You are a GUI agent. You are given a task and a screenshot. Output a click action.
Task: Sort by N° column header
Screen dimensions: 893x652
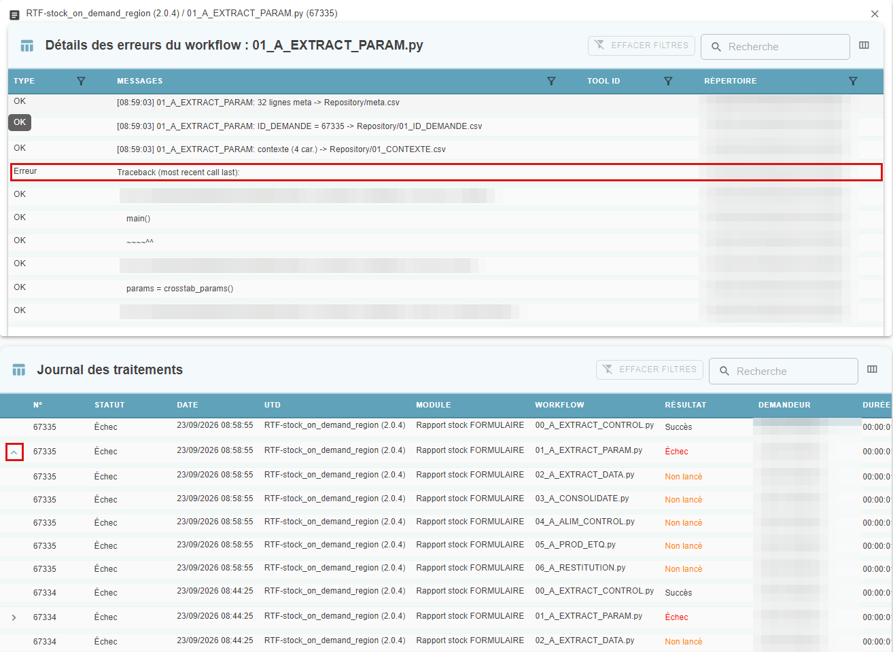(38, 405)
